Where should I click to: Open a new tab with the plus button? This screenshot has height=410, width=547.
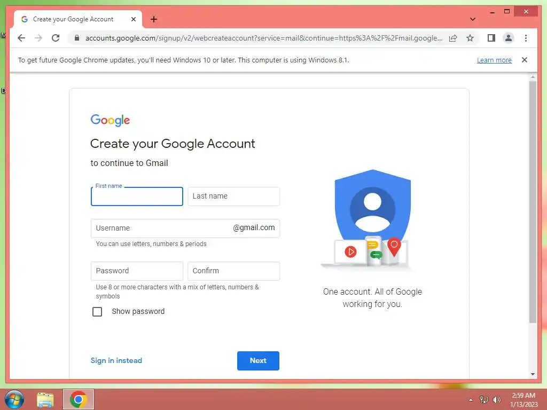coord(154,19)
